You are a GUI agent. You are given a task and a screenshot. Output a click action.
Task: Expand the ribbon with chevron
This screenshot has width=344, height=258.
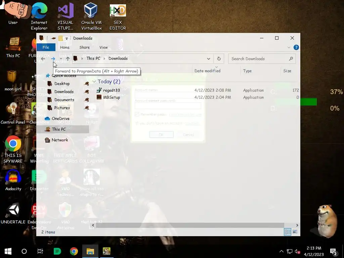tap(289, 47)
